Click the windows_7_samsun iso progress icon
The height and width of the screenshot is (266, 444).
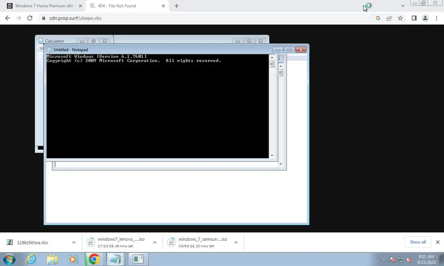(171, 242)
